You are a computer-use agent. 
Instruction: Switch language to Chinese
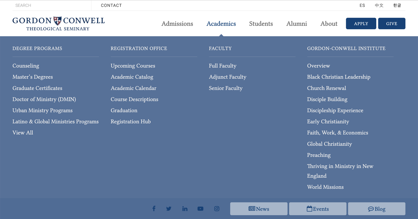coord(379,5)
